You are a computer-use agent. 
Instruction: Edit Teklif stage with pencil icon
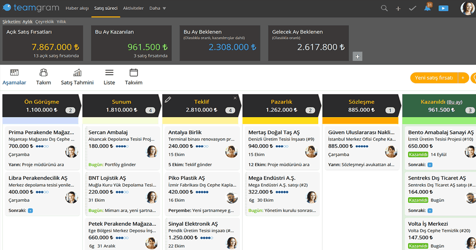pos(168,99)
